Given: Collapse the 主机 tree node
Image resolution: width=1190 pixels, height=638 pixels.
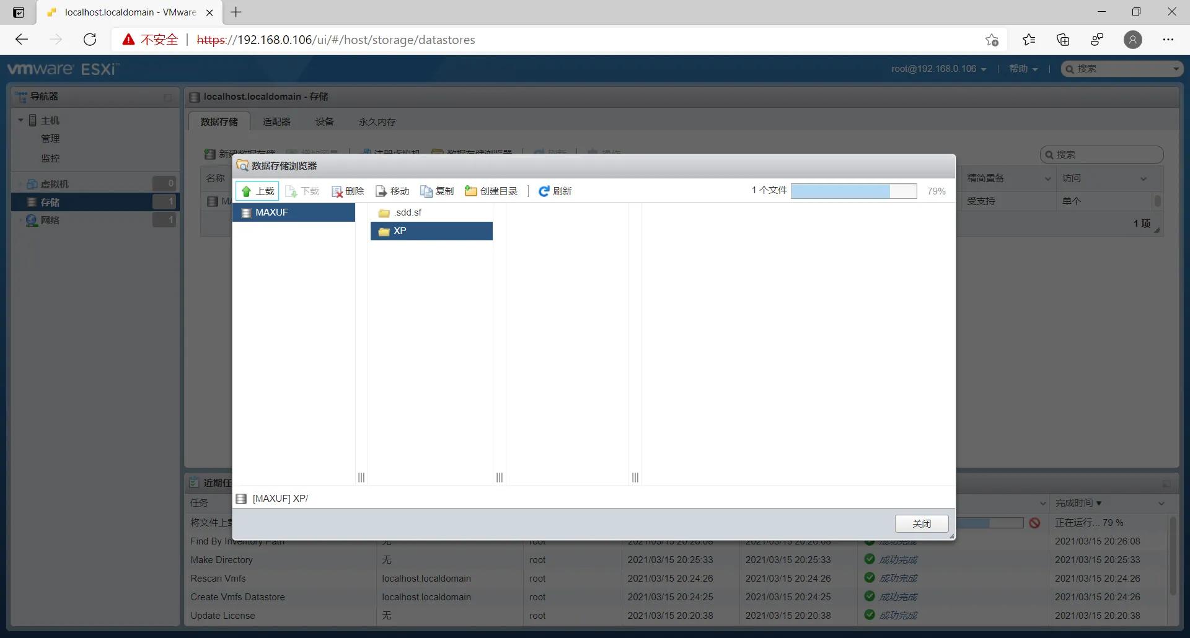Looking at the screenshot, I should tap(20, 120).
